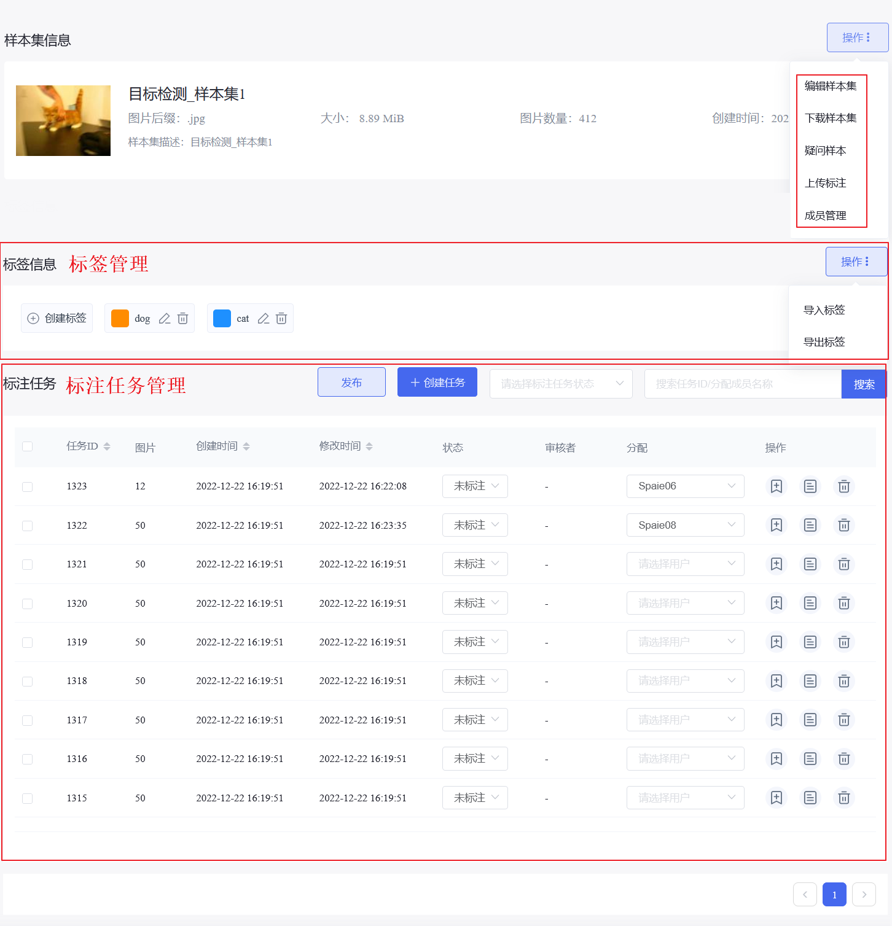Check the box for task 1322
This screenshot has height=926, width=892.
(27, 526)
